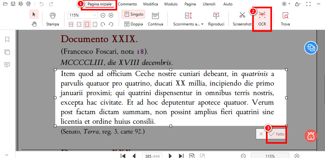This screenshot has height=158, width=325.
Task: Open the share export dropdown
Action: point(298,4)
